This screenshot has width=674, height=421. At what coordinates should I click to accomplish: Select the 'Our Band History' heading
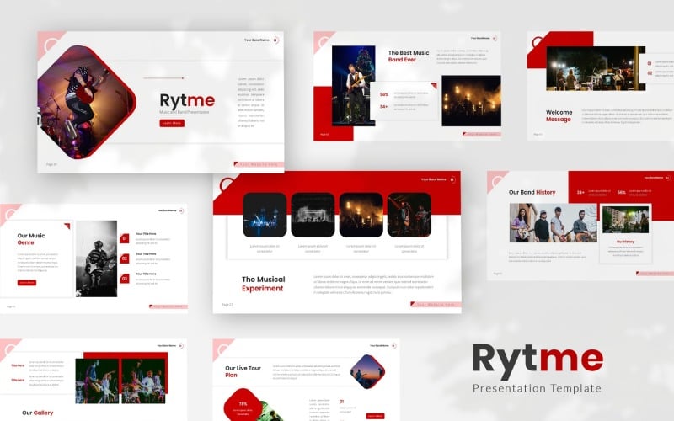tap(532, 193)
